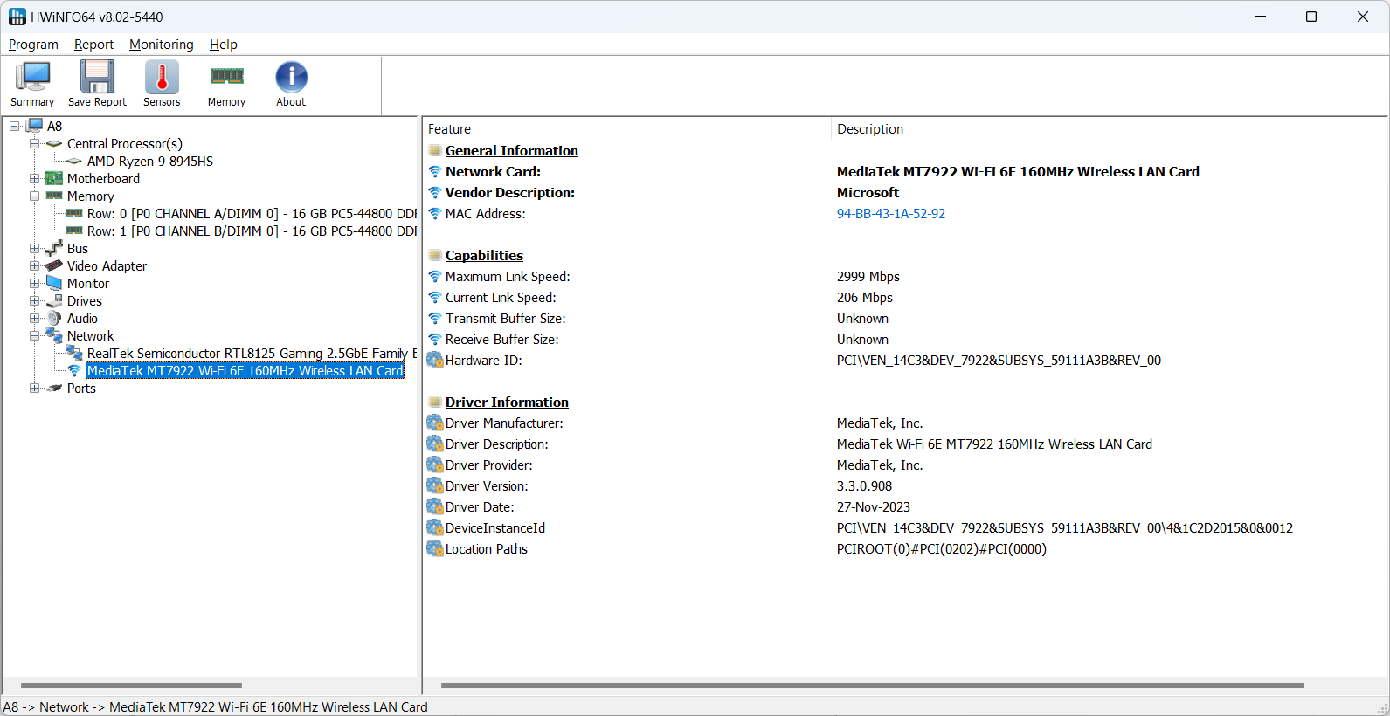This screenshot has width=1390, height=716.
Task: Select AMD Ryzen 9 8945HS processor
Action: click(x=149, y=162)
